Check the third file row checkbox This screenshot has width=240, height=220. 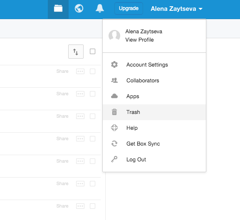point(92,116)
